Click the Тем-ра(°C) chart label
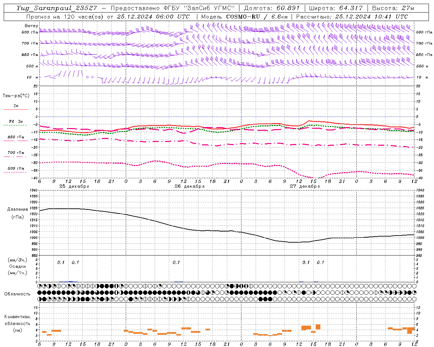 (x=16, y=96)
